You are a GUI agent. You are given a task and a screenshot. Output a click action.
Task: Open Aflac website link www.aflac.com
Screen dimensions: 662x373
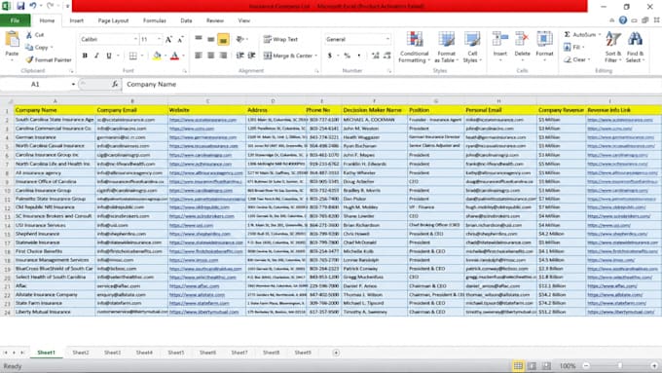194,286
